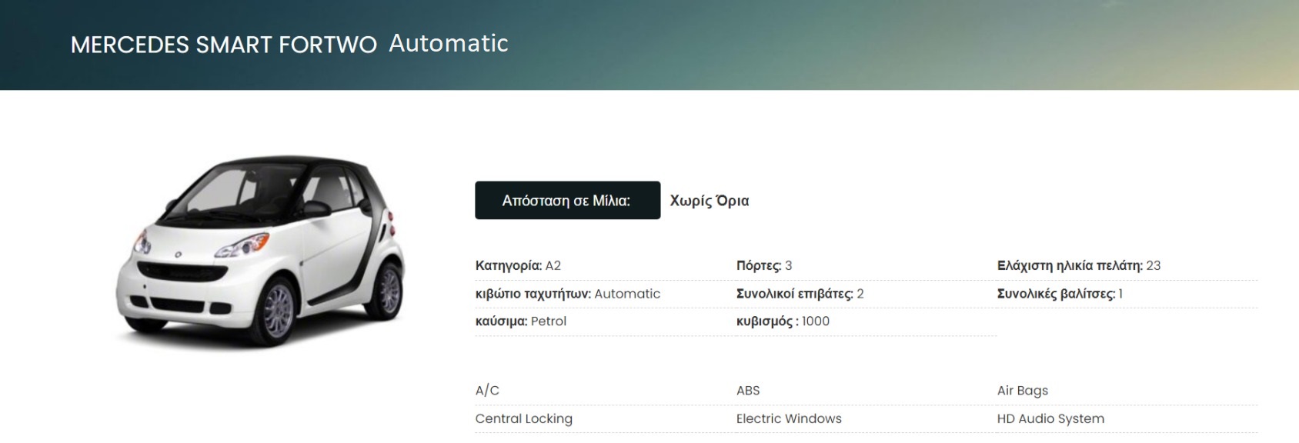Click the 'Electric Windows' feature item
This screenshot has height=443, width=1299.
789,418
